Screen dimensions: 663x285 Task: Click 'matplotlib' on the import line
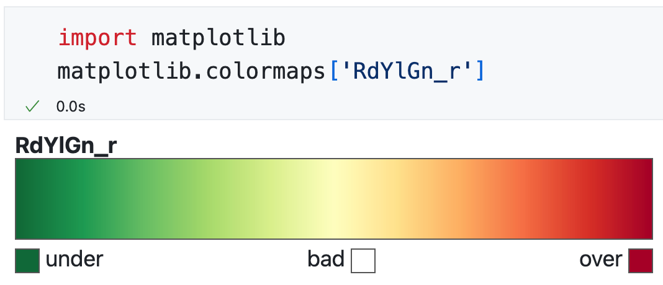[219, 38]
